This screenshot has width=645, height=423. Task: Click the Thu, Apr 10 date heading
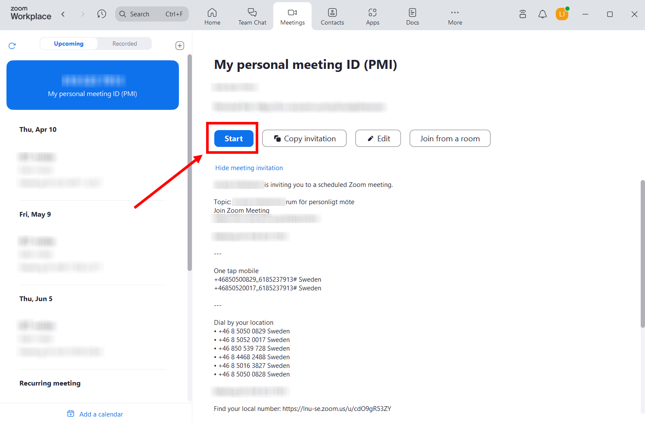(38, 129)
